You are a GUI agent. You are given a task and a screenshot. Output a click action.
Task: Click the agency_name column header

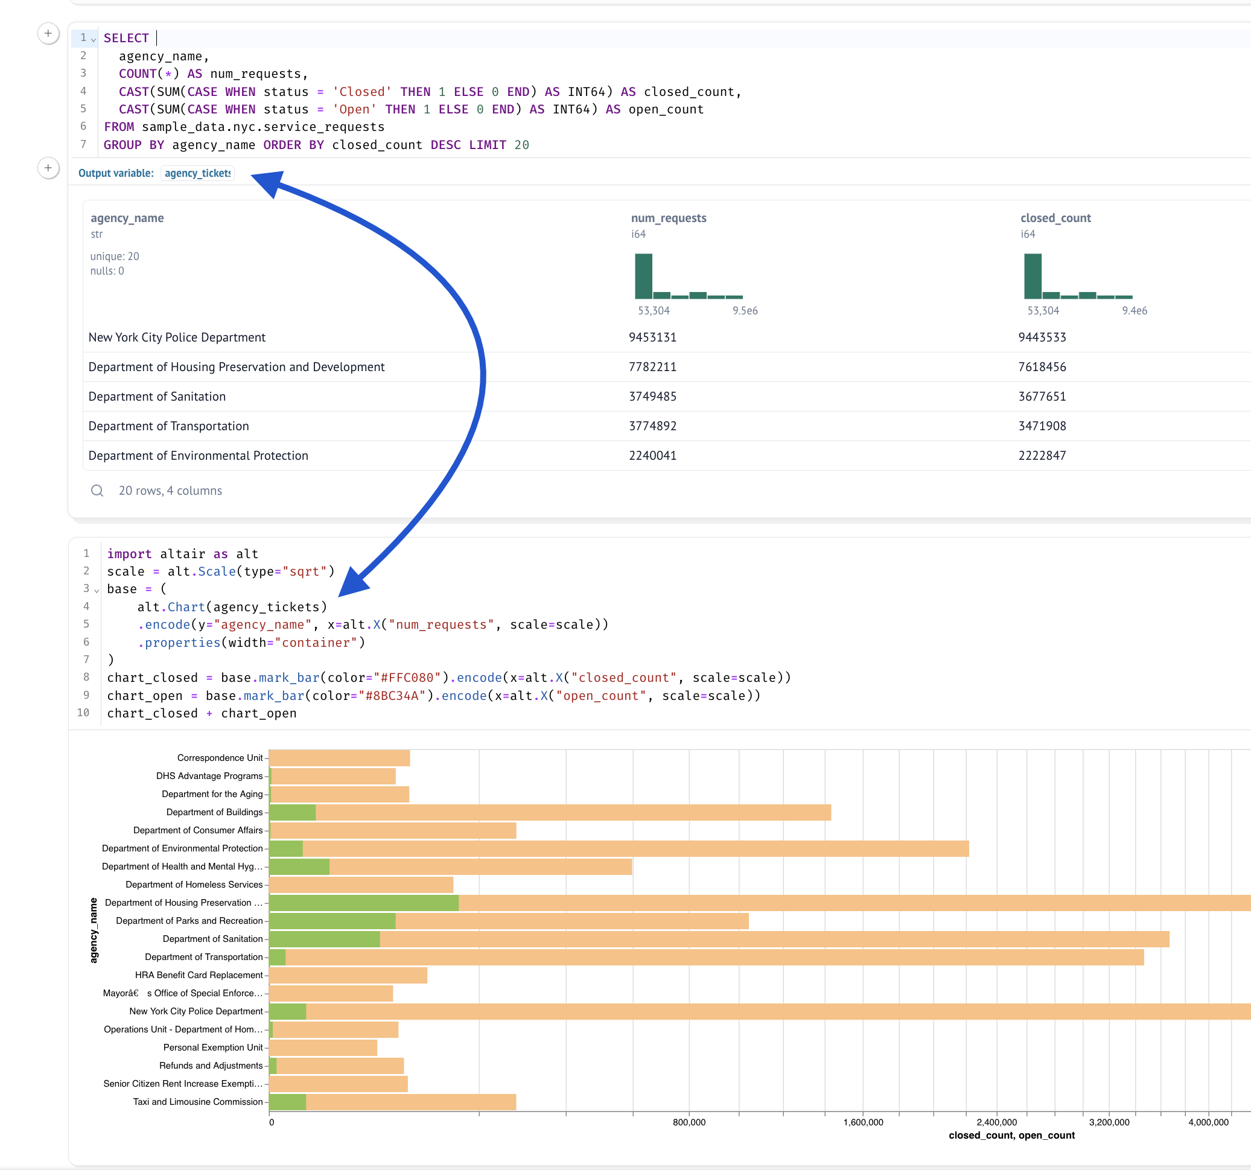(127, 218)
